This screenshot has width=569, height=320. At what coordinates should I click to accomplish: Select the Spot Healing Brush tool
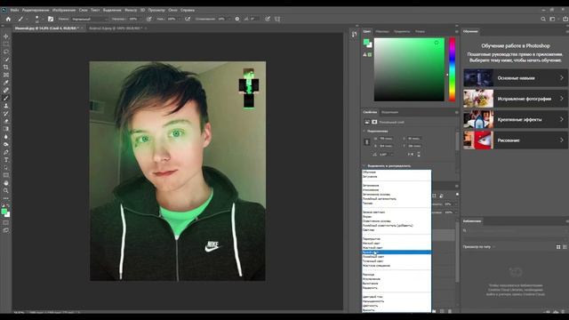(6, 90)
